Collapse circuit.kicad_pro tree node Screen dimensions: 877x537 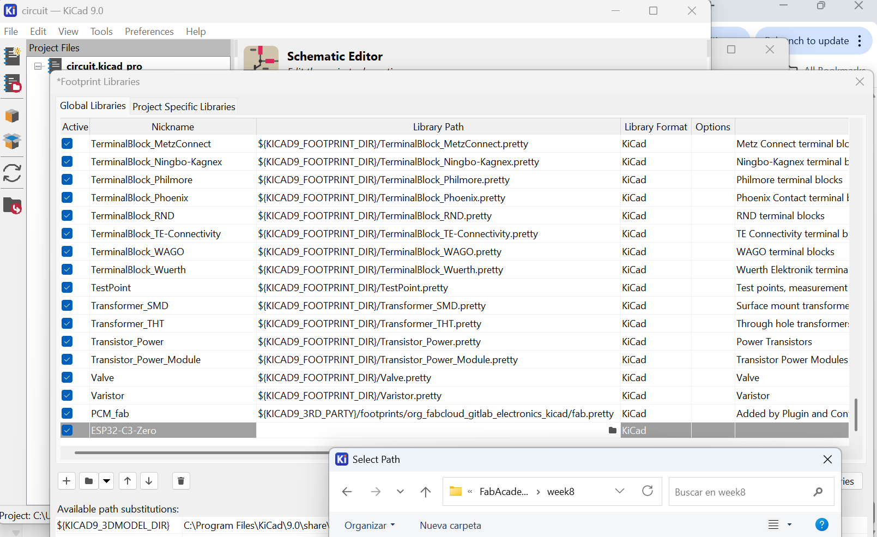[x=38, y=67]
